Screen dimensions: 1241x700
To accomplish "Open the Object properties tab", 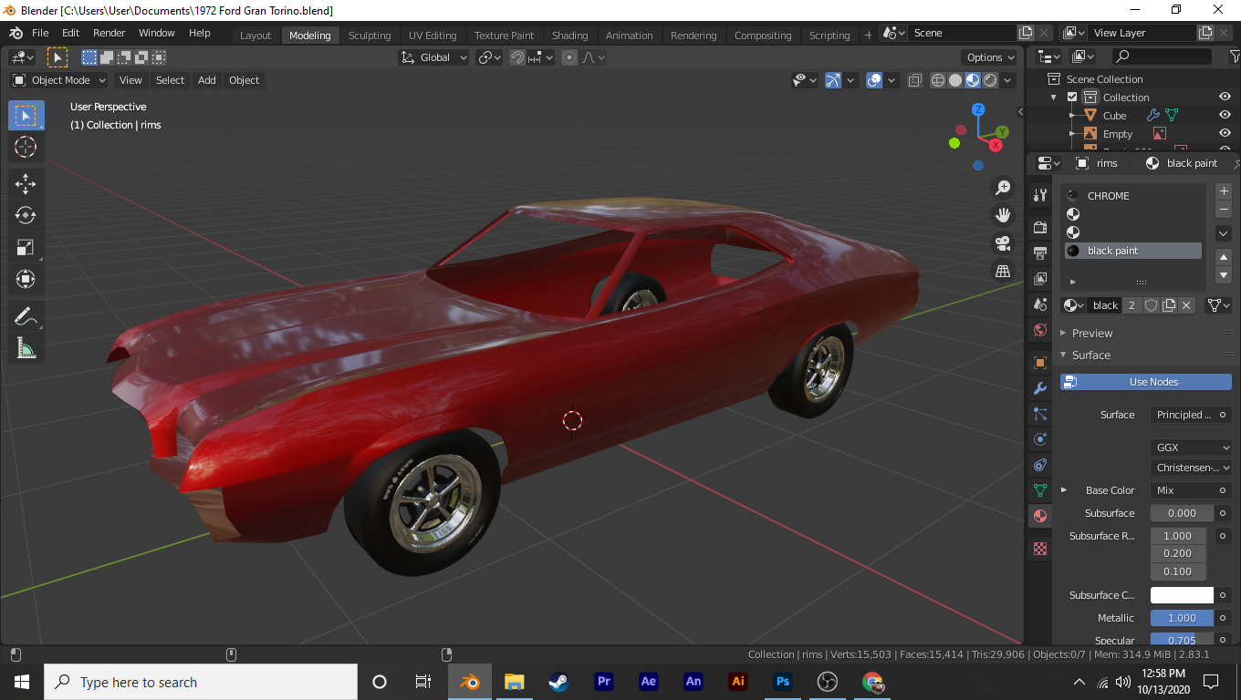I will (x=1039, y=363).
